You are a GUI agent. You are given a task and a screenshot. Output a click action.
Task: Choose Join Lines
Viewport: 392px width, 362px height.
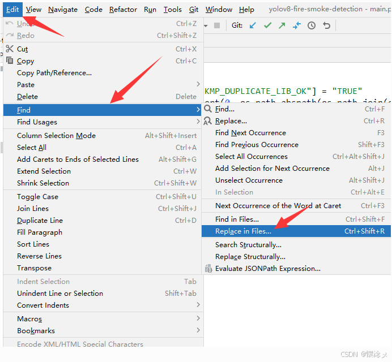pos(103,209)
